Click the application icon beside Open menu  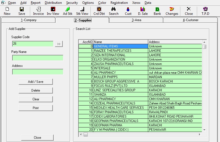click(x=3, y=2)
